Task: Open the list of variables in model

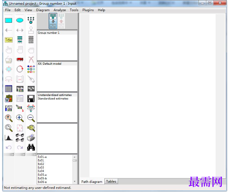Action: click(20, 40)
